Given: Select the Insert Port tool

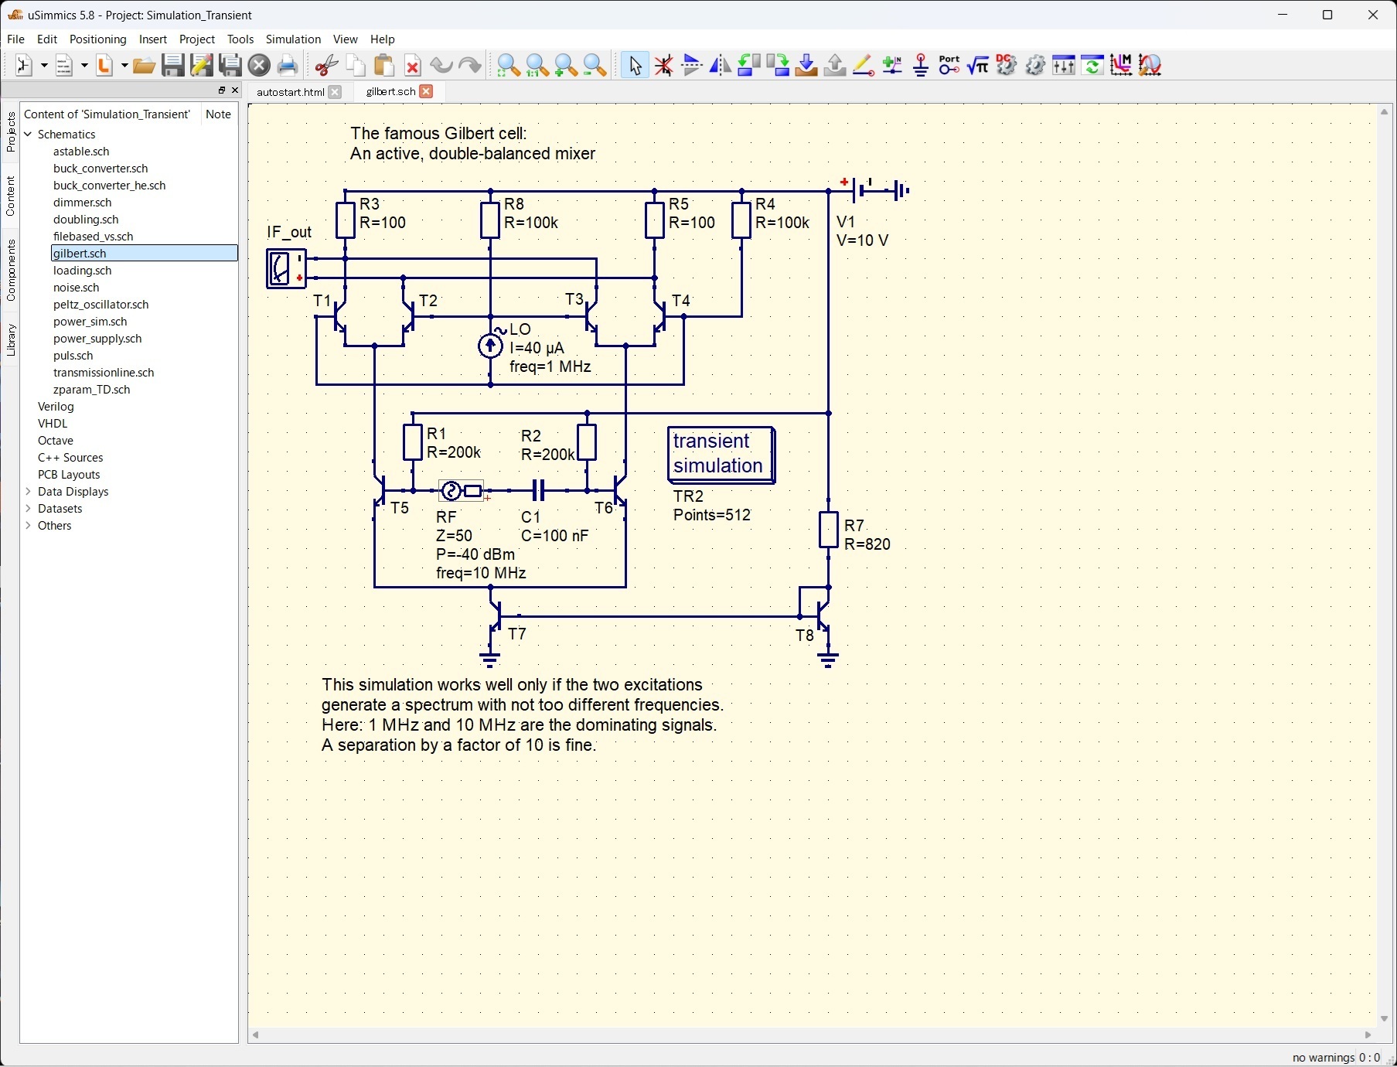Looking at the screenshot, I should coord(949,66).
